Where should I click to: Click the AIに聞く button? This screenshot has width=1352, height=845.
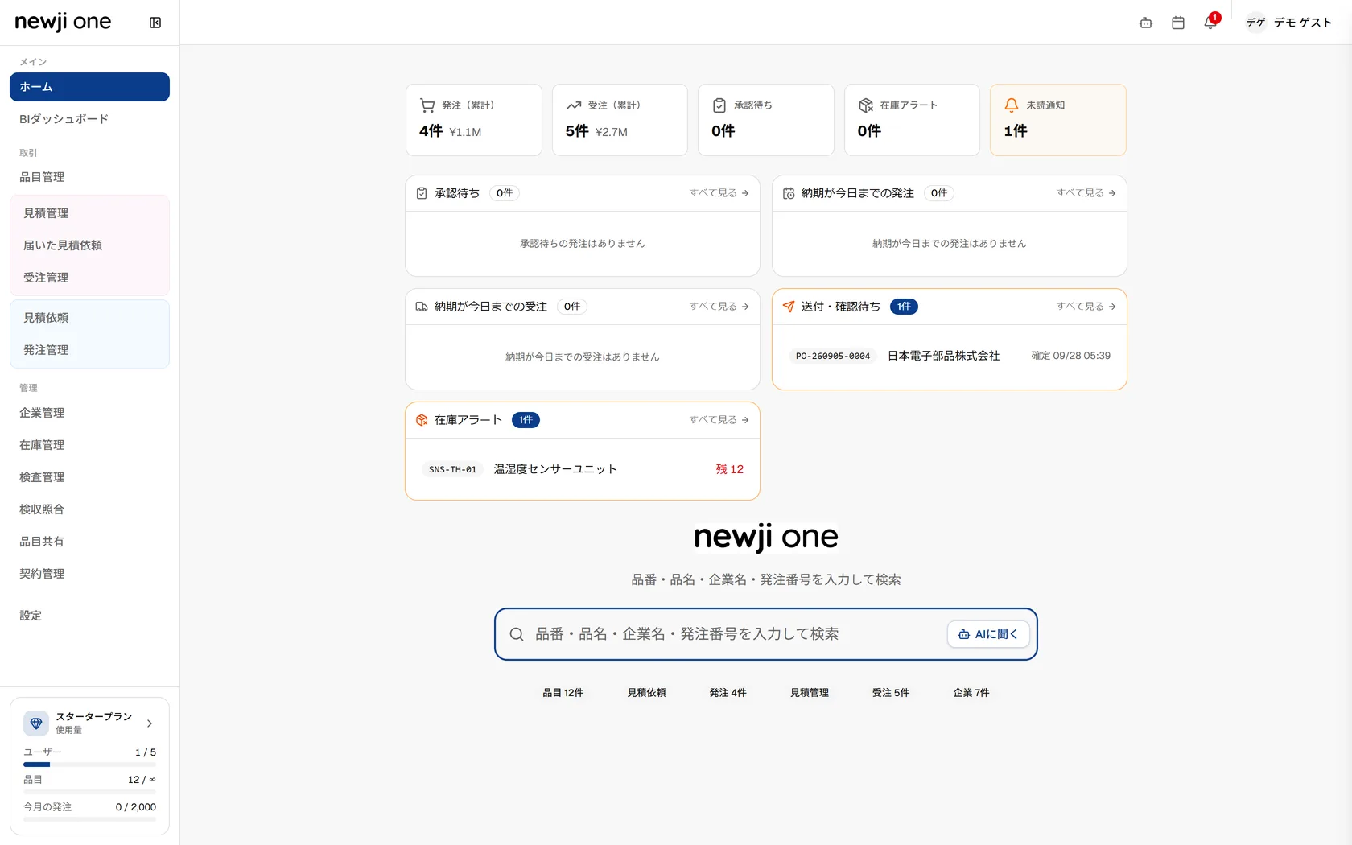click(988, 634)
